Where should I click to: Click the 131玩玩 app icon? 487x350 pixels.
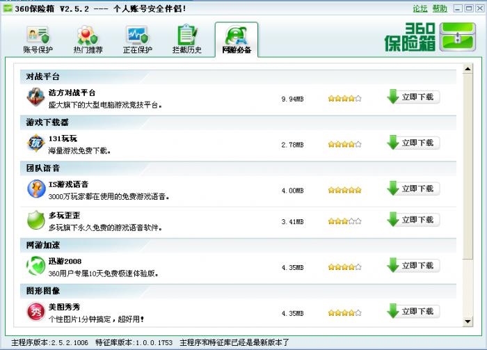tap(35, 143)
